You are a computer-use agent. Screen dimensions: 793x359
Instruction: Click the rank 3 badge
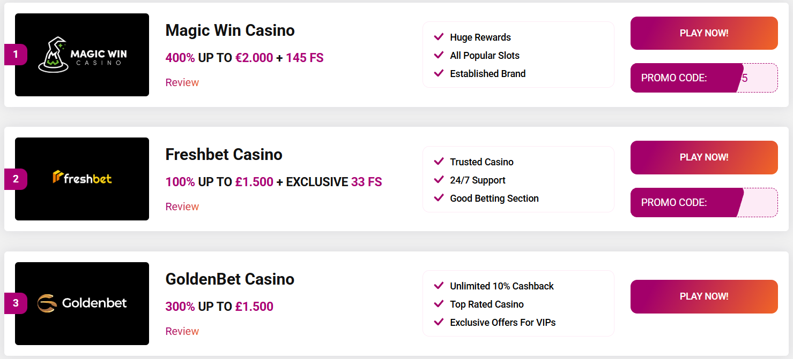tap(16, 303)
